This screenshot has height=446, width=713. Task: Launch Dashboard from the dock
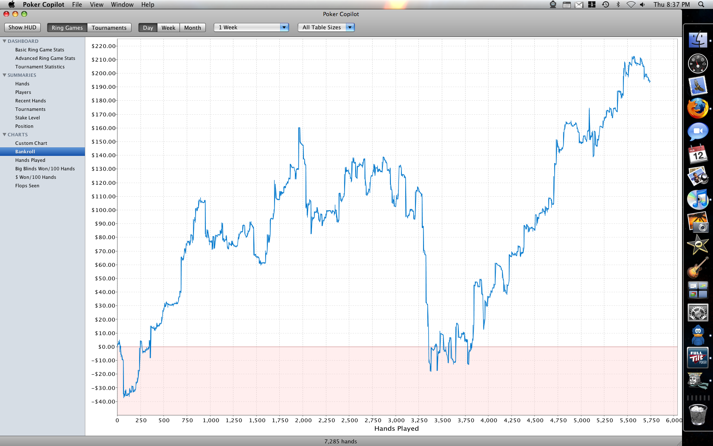click(x=698, y=64)
